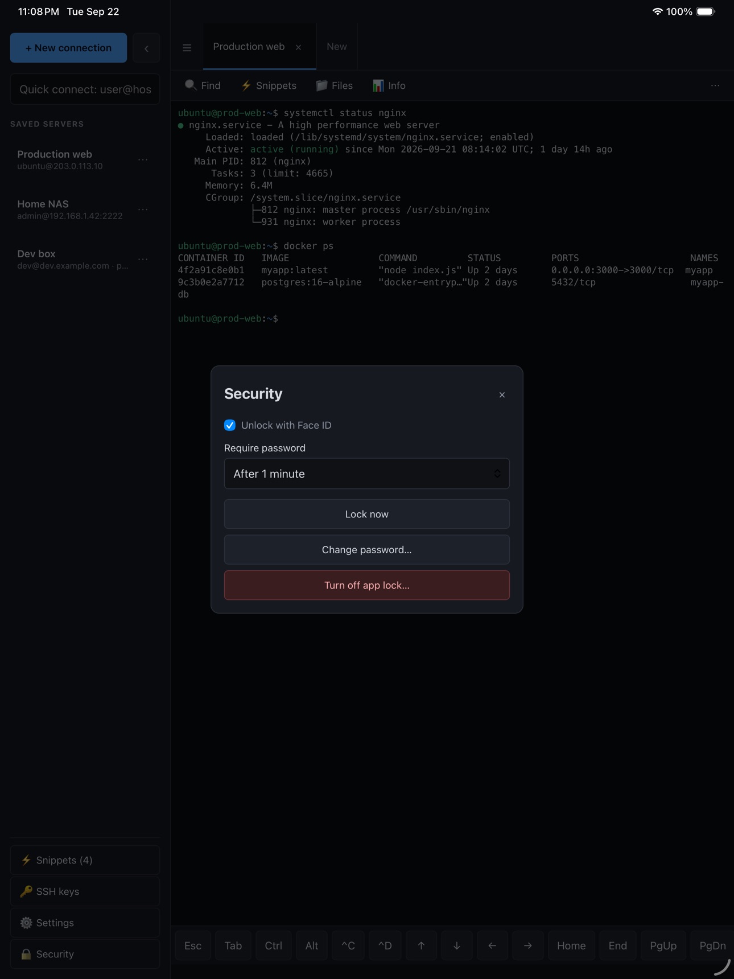Screen dimensions: 734x979
Task: Open Snippets from the terminal toolbar
Action: tap(269, 85)
